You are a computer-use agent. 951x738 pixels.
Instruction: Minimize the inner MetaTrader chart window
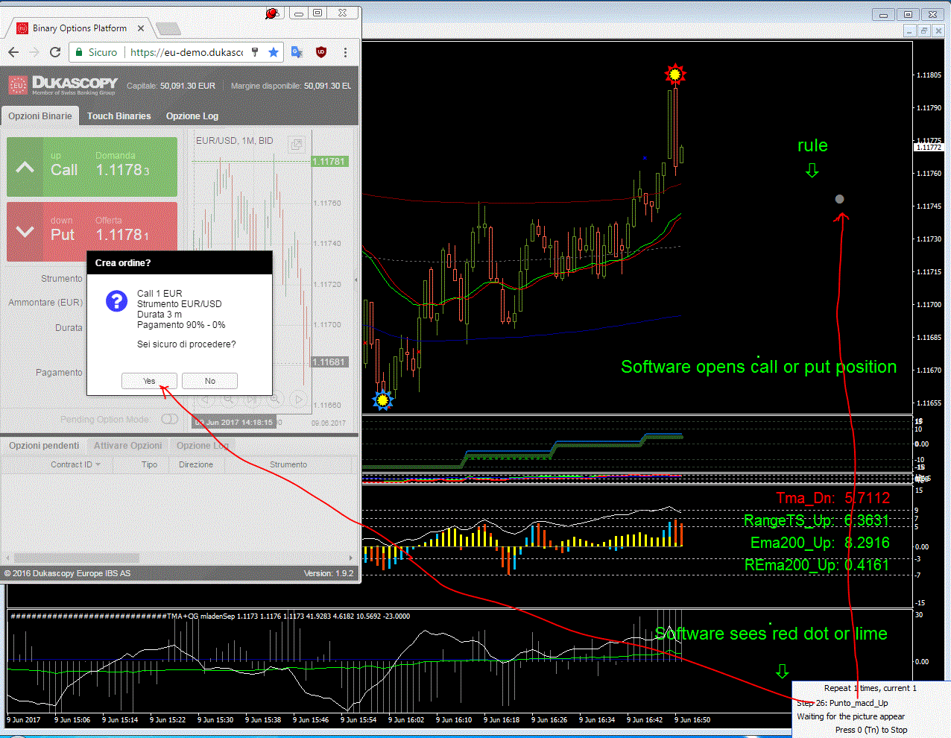tap(909, 31)
